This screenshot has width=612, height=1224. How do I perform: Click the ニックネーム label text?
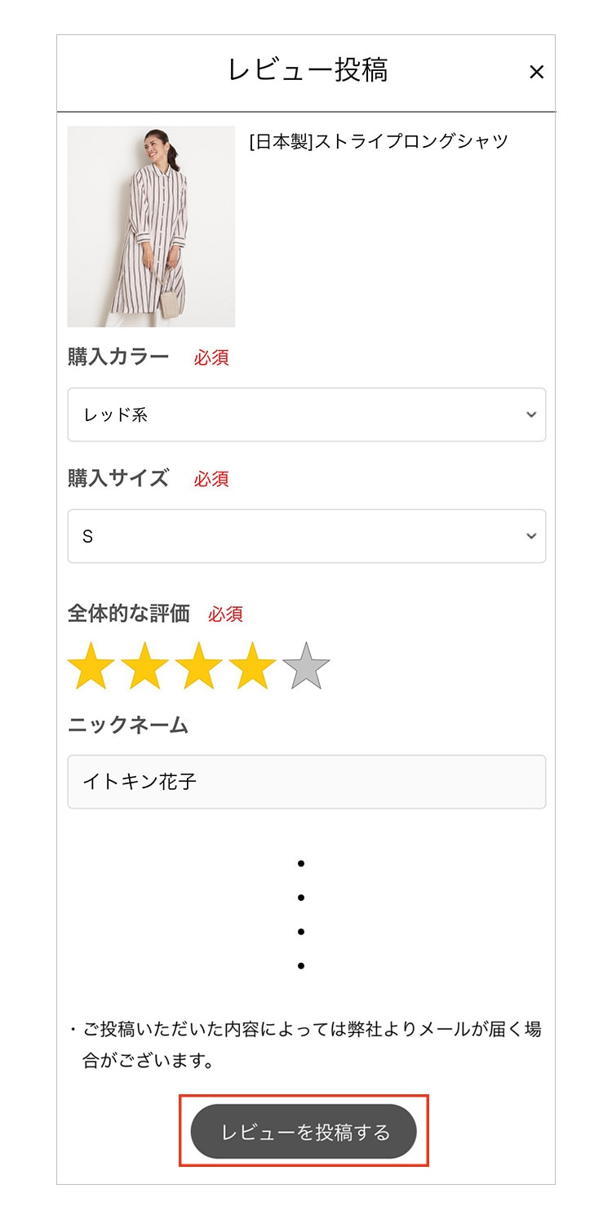pyautogui.click(x=128, y=725)
